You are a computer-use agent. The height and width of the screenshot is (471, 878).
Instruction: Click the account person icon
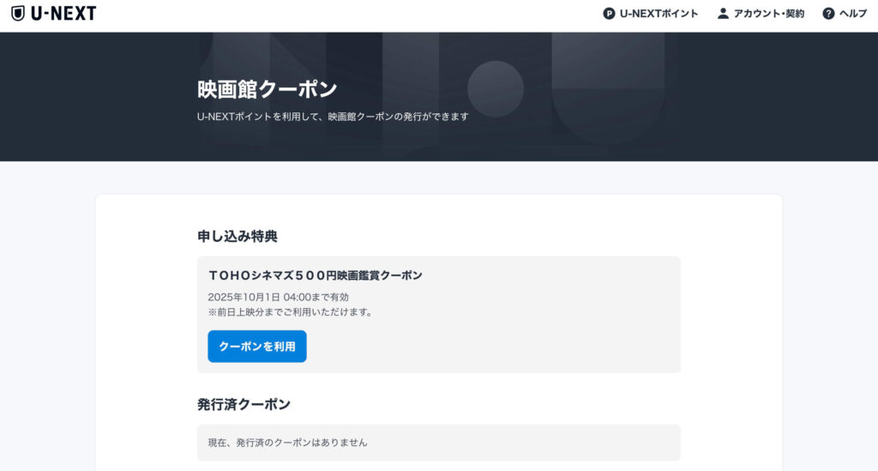tap(723, 14)
